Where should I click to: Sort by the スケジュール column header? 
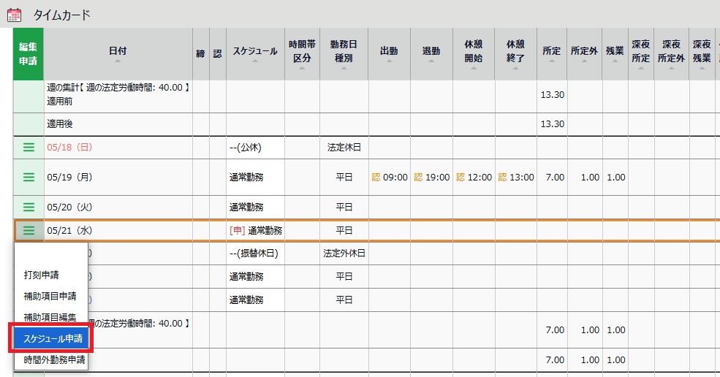click(255, 54)
